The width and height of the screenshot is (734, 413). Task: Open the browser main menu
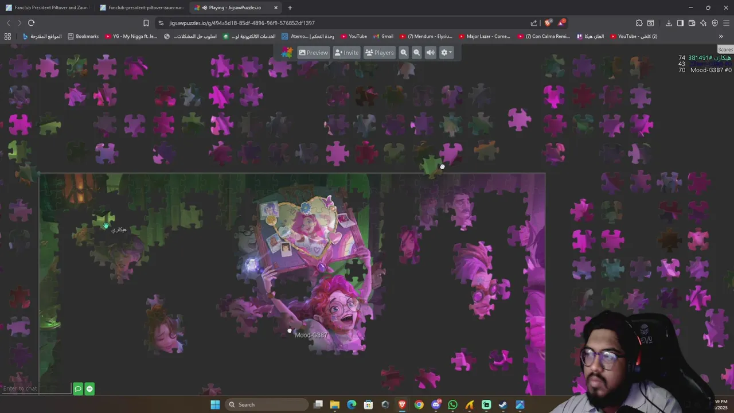pos(726,23)
